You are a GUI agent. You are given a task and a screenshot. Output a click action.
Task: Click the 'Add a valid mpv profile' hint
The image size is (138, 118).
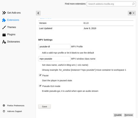pos(68,53)
